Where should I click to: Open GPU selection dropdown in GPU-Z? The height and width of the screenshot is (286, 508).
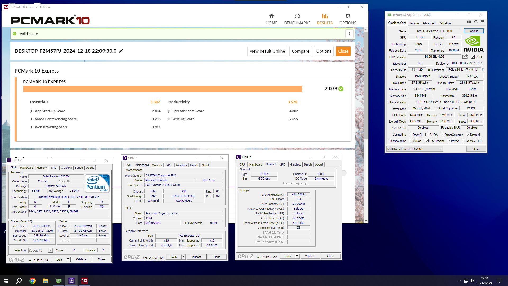pos(415,149)
